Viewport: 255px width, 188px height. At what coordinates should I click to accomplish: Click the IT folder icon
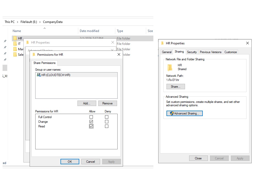tap(15, 44)
